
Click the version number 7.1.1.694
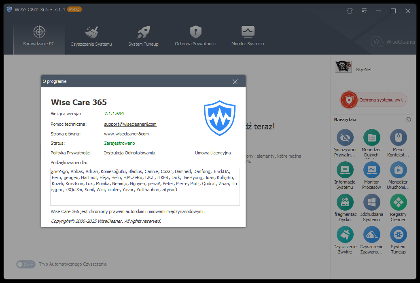[114, 114]
